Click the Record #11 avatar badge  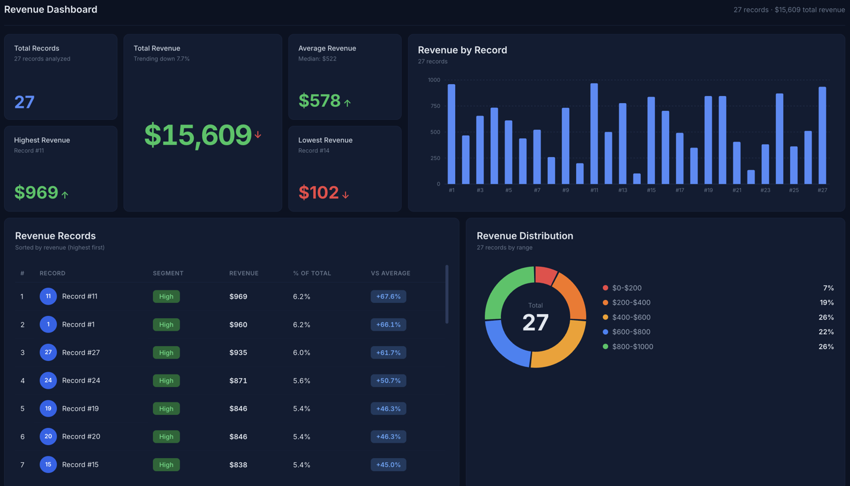click(x=48, y=296)
